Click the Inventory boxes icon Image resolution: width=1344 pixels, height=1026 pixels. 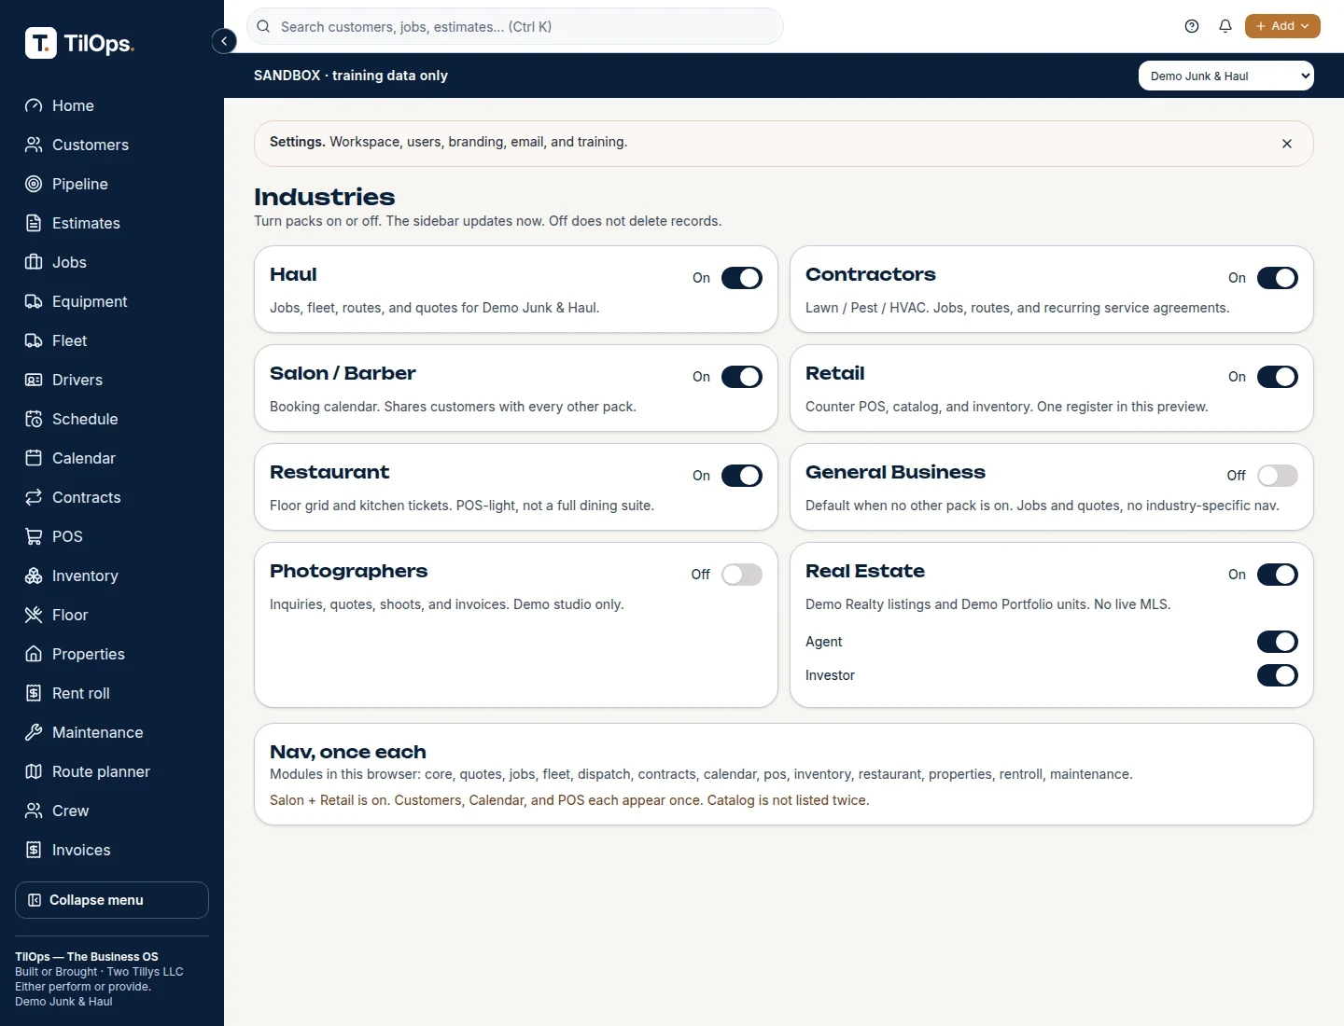coord(34,575)
